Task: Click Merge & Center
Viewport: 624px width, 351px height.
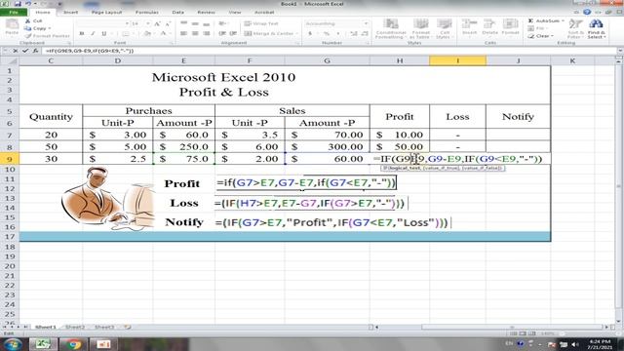Action: [271, 34]
